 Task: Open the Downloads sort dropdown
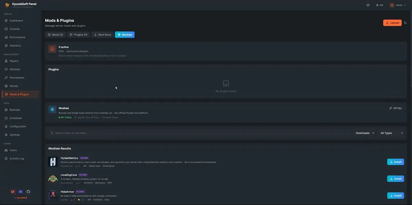tap(365, 133)
